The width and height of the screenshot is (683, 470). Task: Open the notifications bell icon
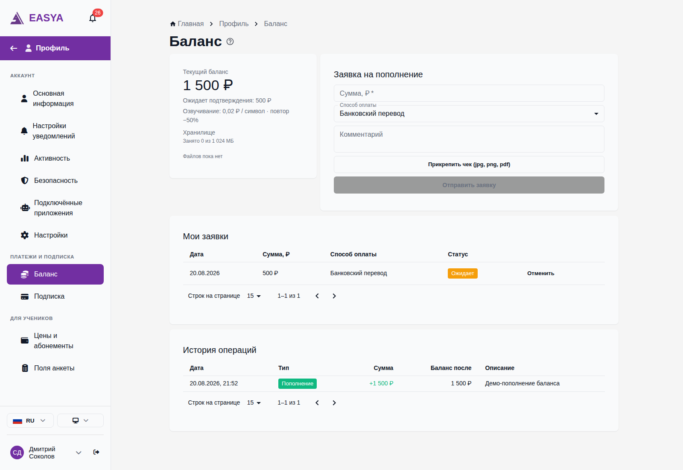[93, 18]
